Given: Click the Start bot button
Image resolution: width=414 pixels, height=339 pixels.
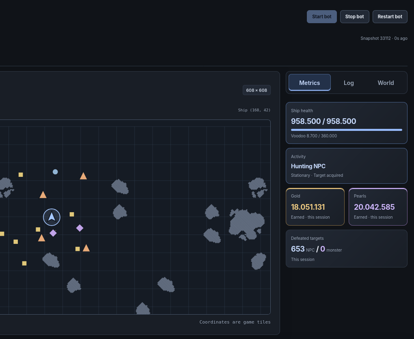Looking at the screenshot, I should [321, 17].
